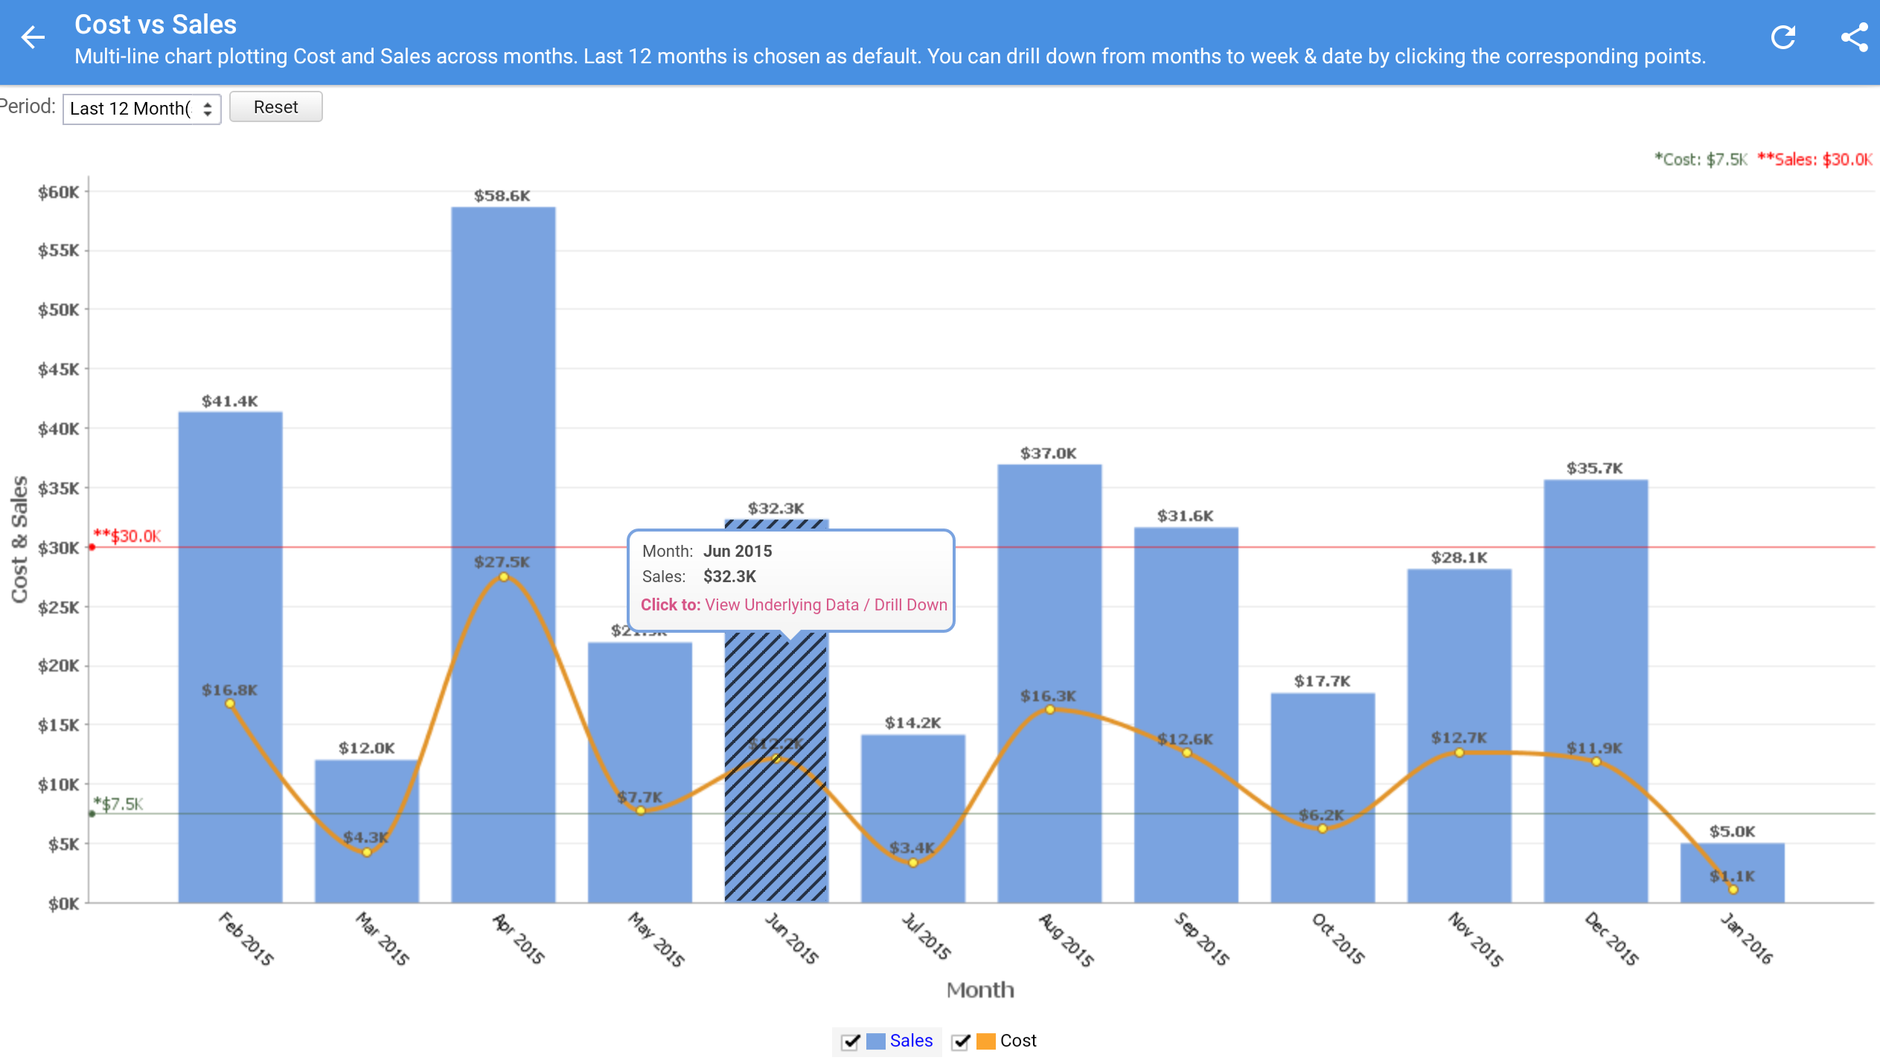Click the back arrow icon
This screenshot has width=1880, height=1060.
coord(33,37)
